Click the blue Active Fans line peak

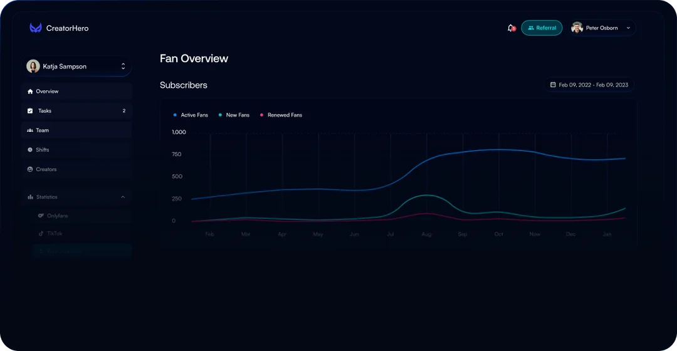pos(499,150)
